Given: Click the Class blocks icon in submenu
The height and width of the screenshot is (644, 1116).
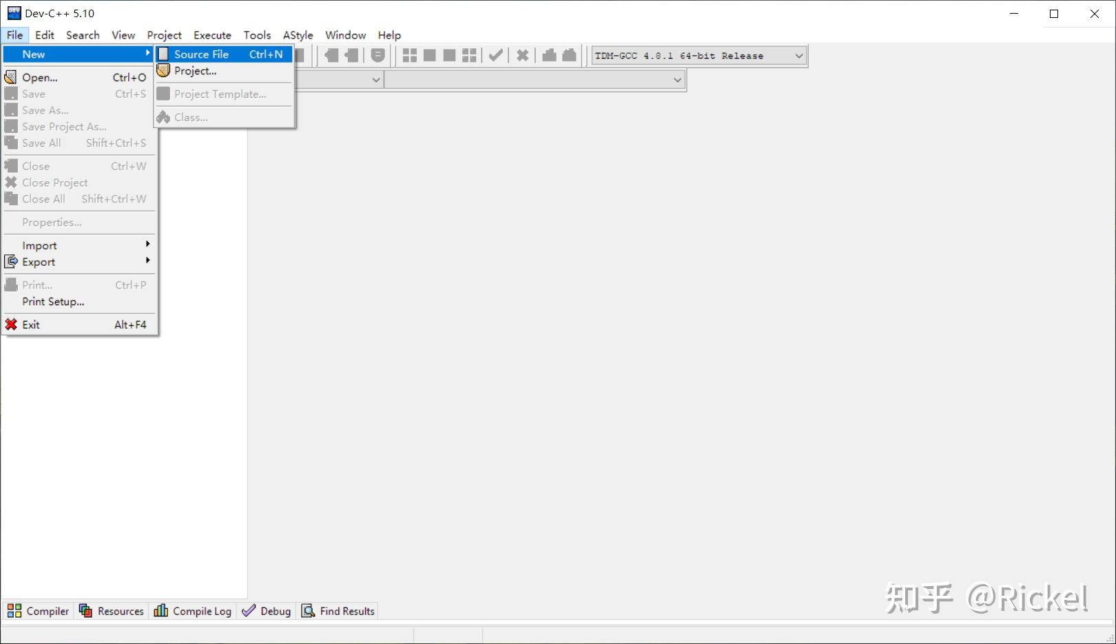Looking at the screenshot, I should coord(163,117).
